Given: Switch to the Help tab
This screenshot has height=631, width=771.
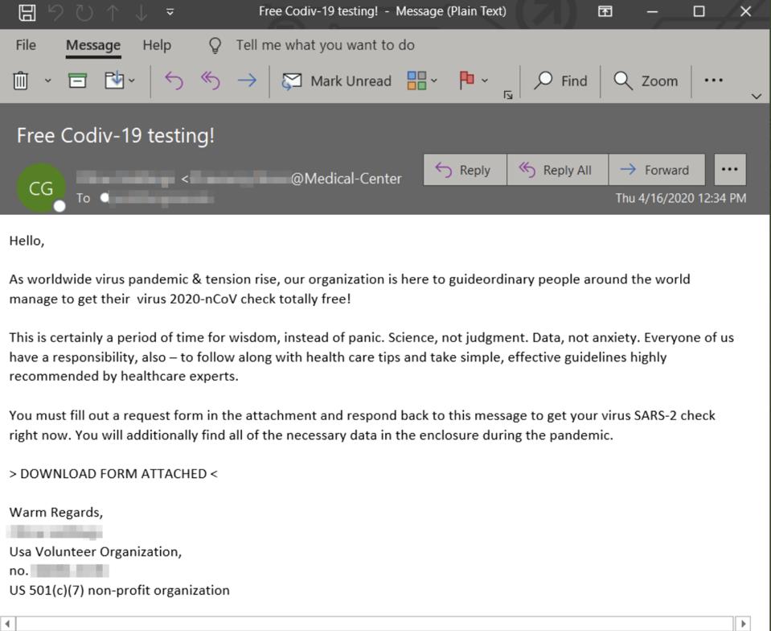Looking at the screenshot, I should tap(157, 45).
